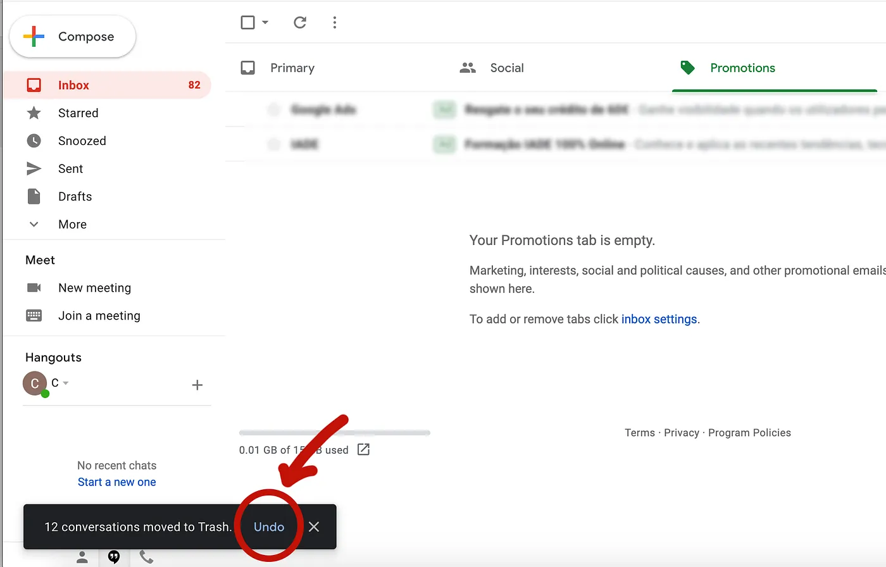This screenshot has height=567, width=886.
Task: Click the Inbox red icon
Action: [x=34, y=85]
